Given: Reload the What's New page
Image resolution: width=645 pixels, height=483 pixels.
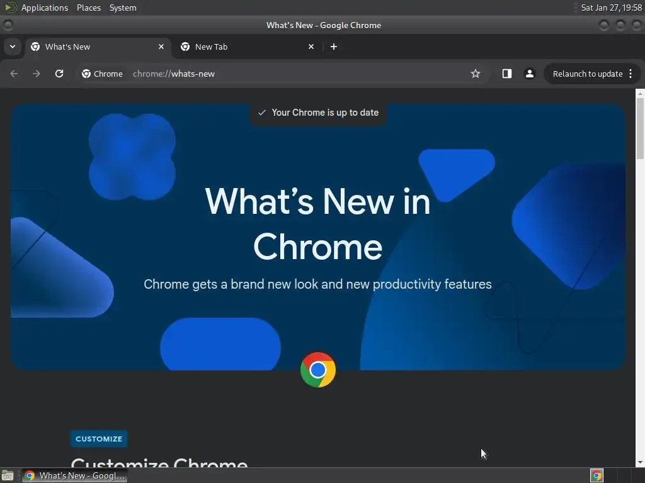Looking at the screenshot, I should [x=59, y=74].
